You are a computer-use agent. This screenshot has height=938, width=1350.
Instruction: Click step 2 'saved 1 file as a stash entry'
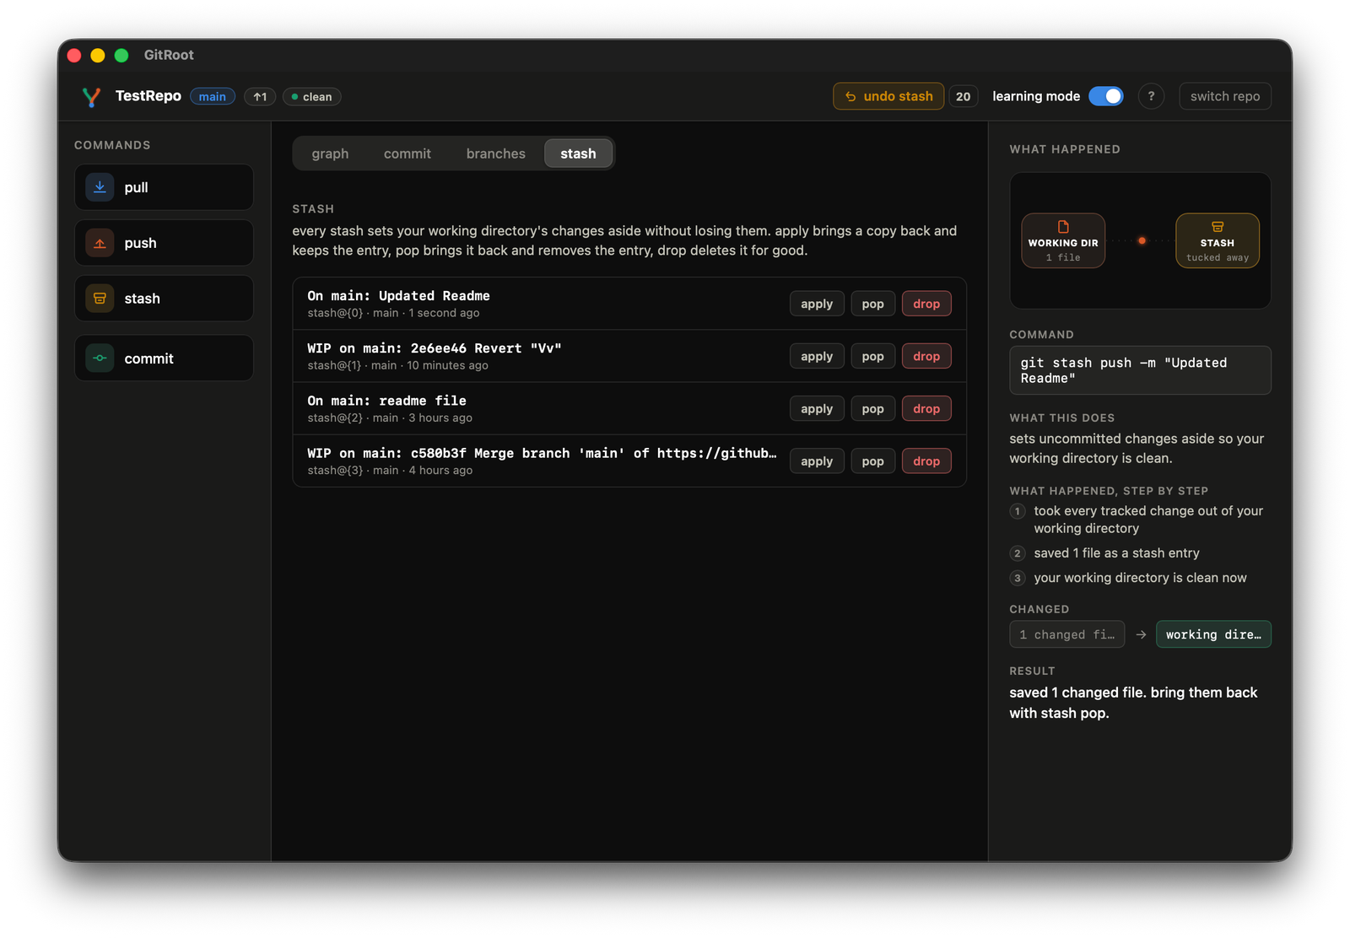pyautogui.click(x=1116, y=553)
